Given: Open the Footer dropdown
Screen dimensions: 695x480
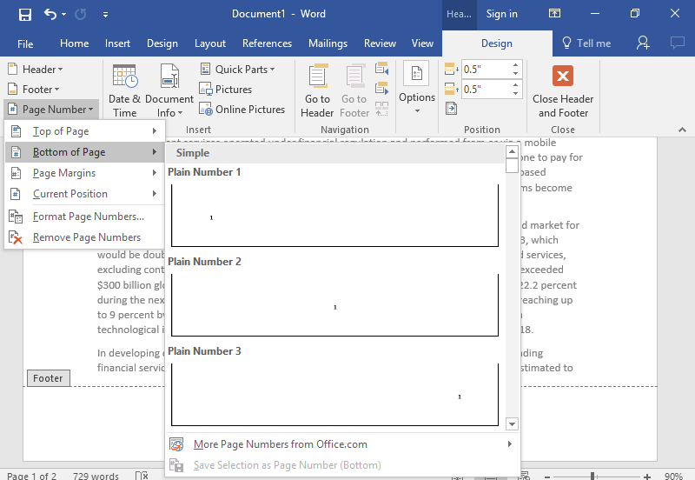Looking at the screenshot, I should (34, 89).
